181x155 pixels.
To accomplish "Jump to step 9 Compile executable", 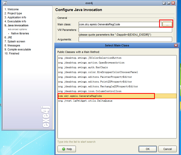I will [18, 49].
